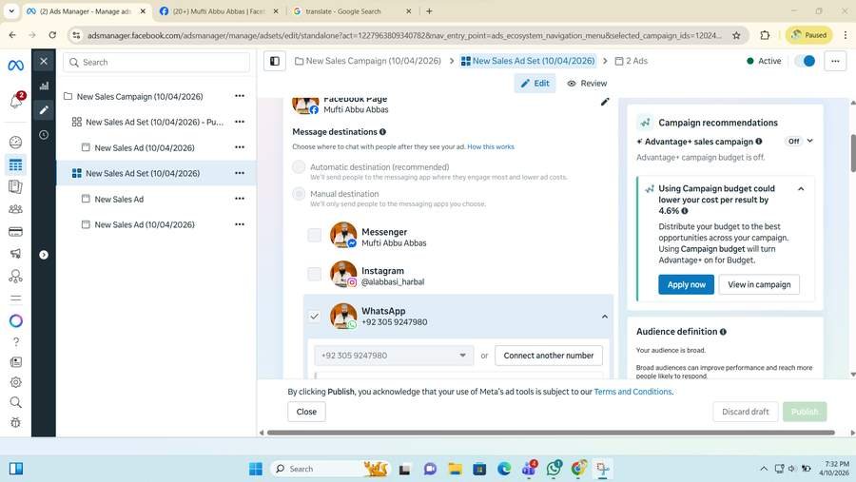Image resolution: width=856 pixels, height=482 pixels.
Task: Click the help question mark icon
Action: (16, 341)
